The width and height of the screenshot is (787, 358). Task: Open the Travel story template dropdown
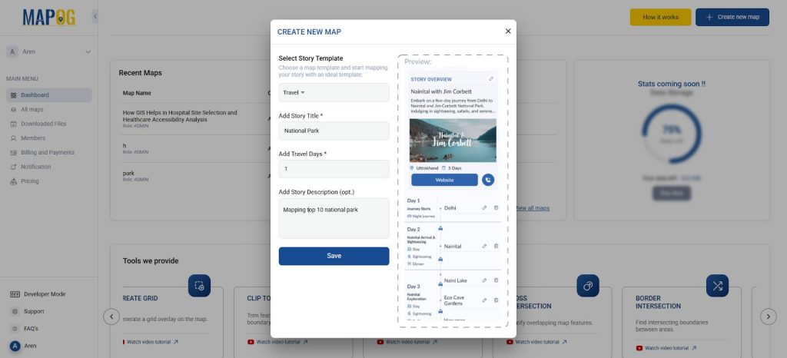click(334, 92)
